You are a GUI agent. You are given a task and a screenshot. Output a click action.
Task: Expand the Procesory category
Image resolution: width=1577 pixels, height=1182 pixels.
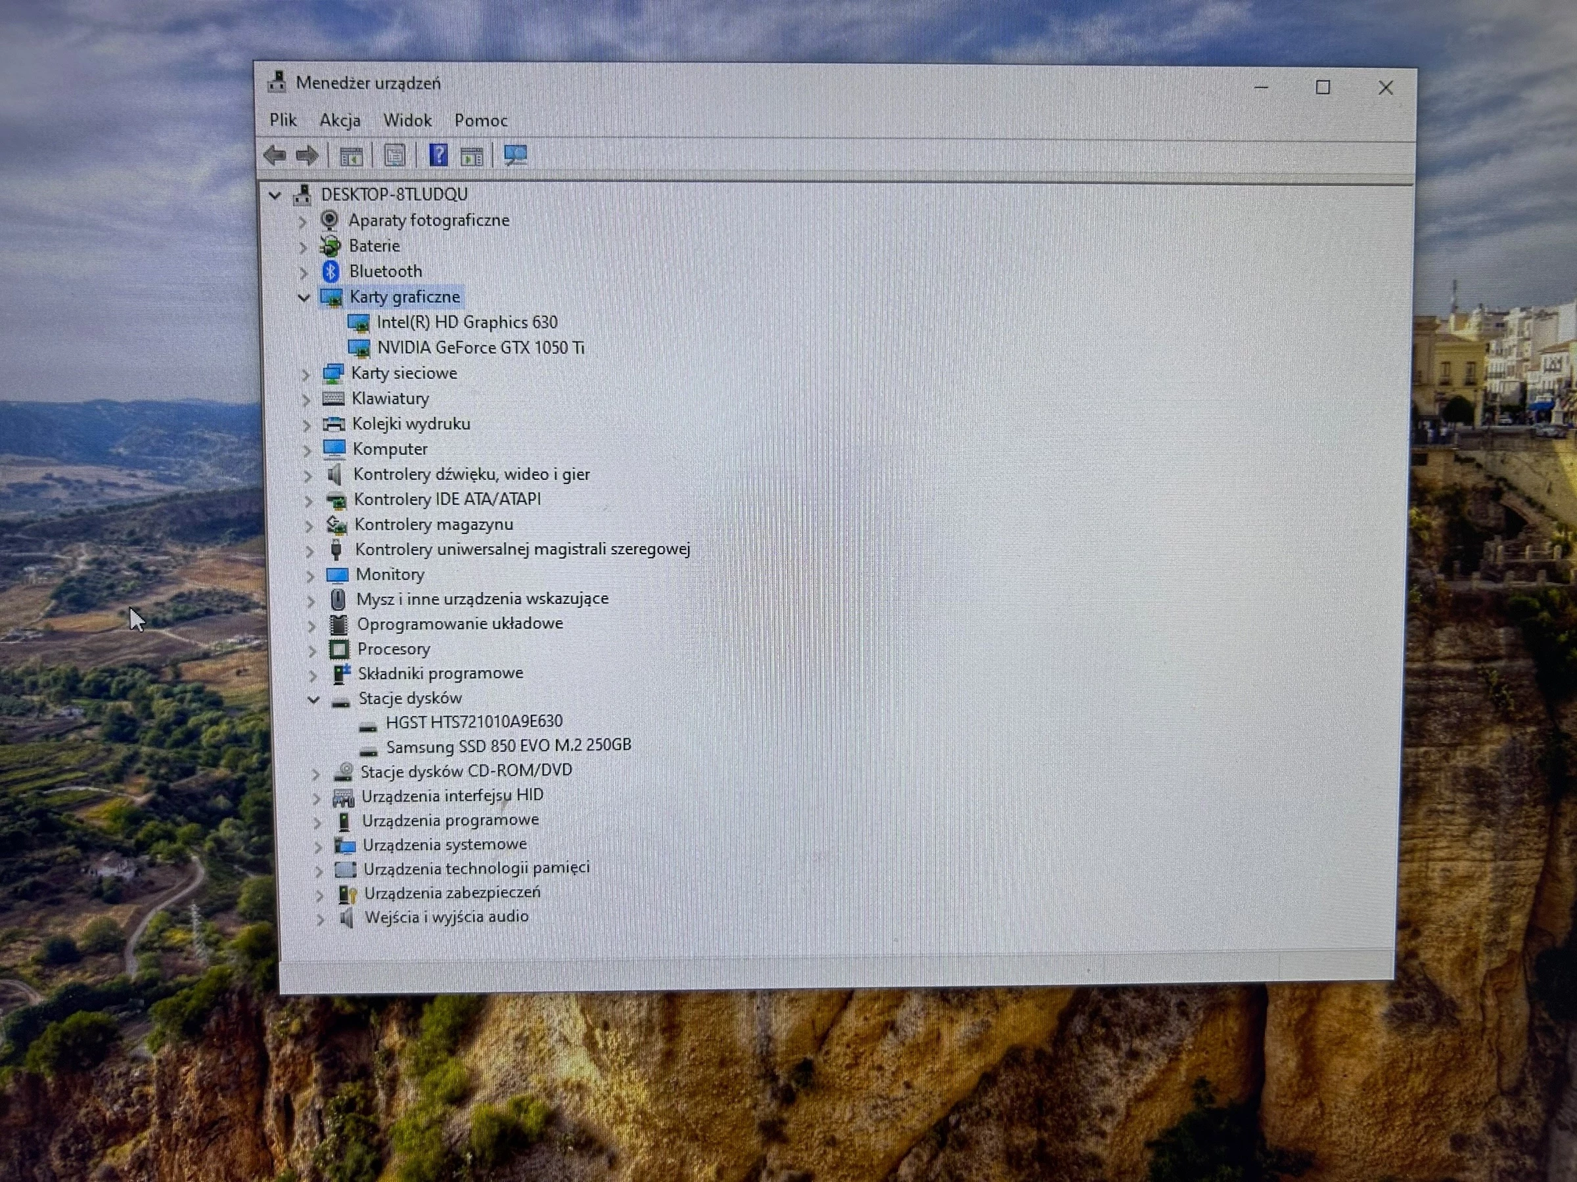click(x=312, y=651)
